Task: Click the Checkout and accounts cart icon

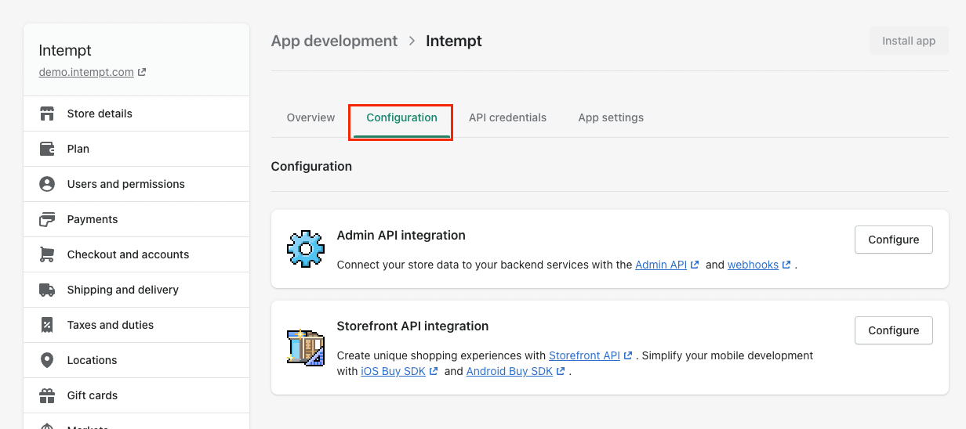Action: coord(47,254)
